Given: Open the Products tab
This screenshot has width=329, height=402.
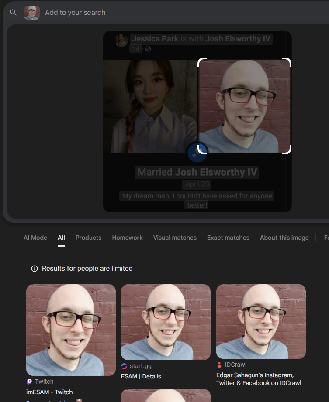Looking at the screenshot, I should click(88, 238).
